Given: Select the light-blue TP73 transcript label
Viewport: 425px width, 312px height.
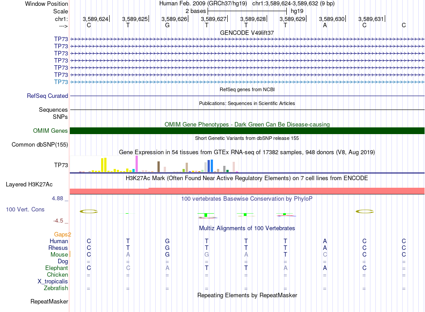Looking at the screenshot, I should click(x=61, y=82).
